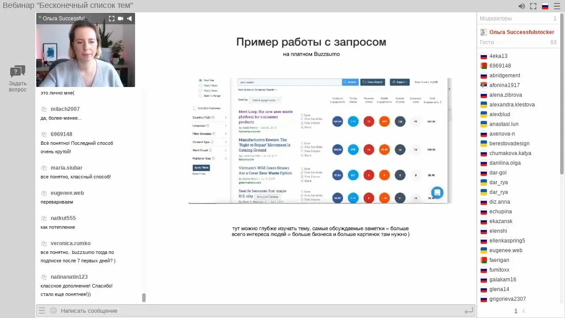Open the emoji picker in the message bar
This screenshot has height=318, width=565.
(x=54, y=310)
